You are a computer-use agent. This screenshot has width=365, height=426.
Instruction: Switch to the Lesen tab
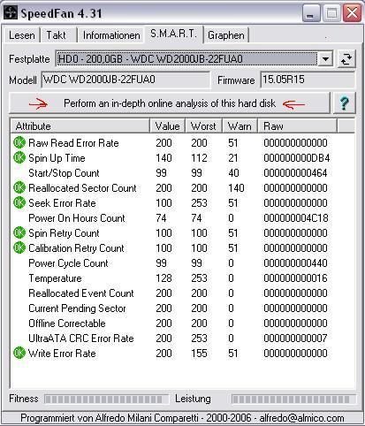point(21,35)
